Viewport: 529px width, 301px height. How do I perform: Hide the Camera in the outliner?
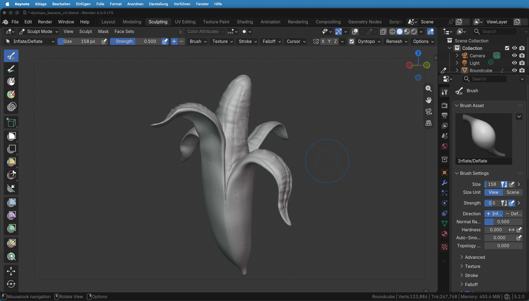tap(514, 55)
